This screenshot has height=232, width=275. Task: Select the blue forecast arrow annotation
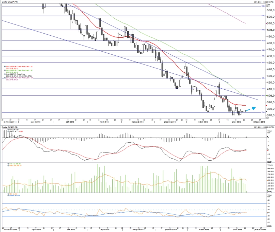coord(251,109)
